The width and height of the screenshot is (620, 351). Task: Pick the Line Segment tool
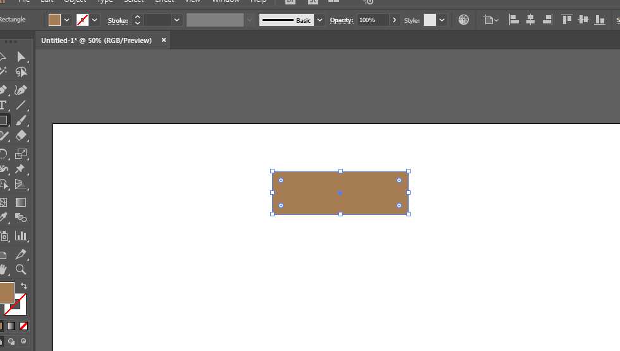click(21, 105)
